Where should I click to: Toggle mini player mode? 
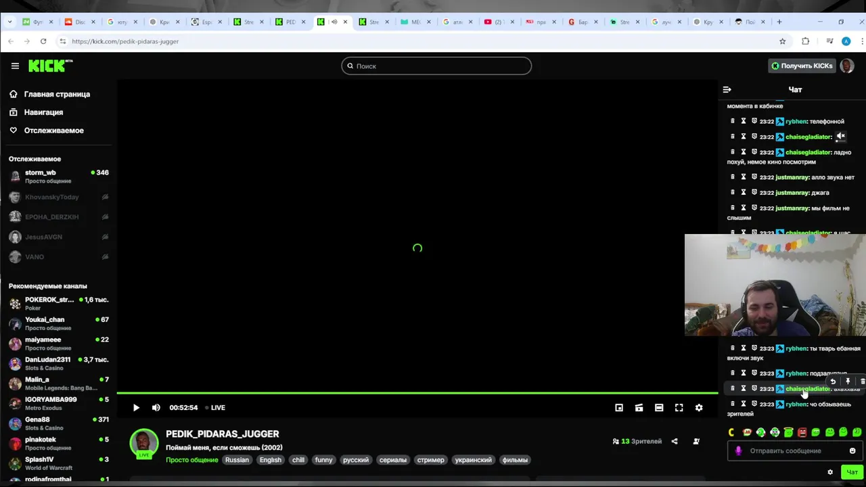639,408
